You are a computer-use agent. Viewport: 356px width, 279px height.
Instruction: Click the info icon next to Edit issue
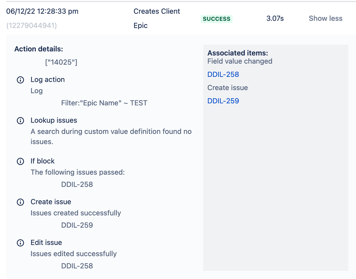pyautogui.click(x=20, y=243)
